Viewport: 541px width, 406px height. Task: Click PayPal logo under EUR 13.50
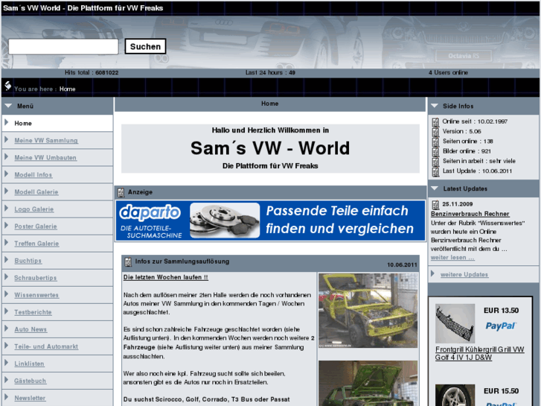click(500, 326)
